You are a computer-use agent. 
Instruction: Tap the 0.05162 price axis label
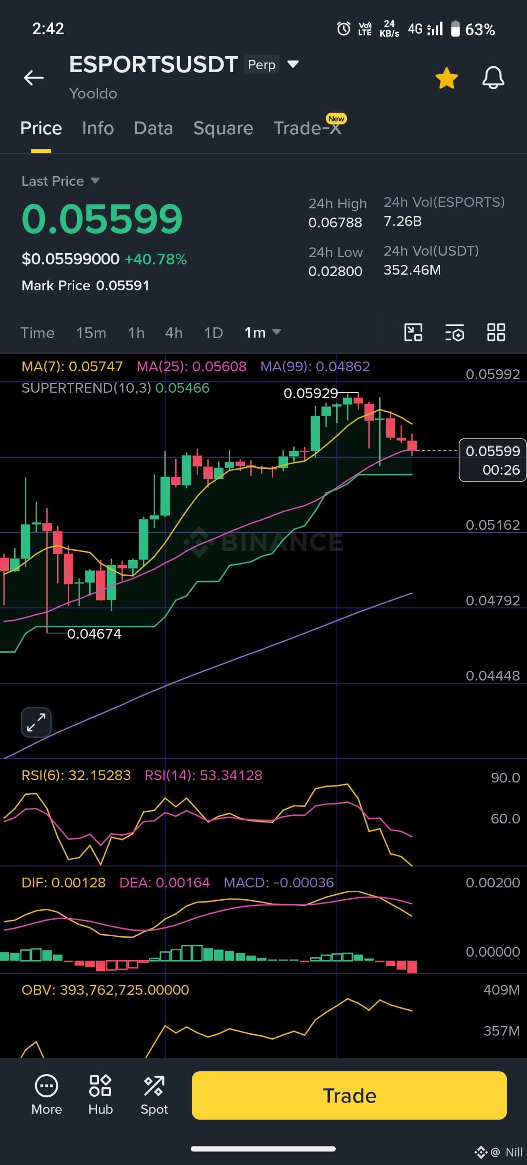(x=493, y=525)
